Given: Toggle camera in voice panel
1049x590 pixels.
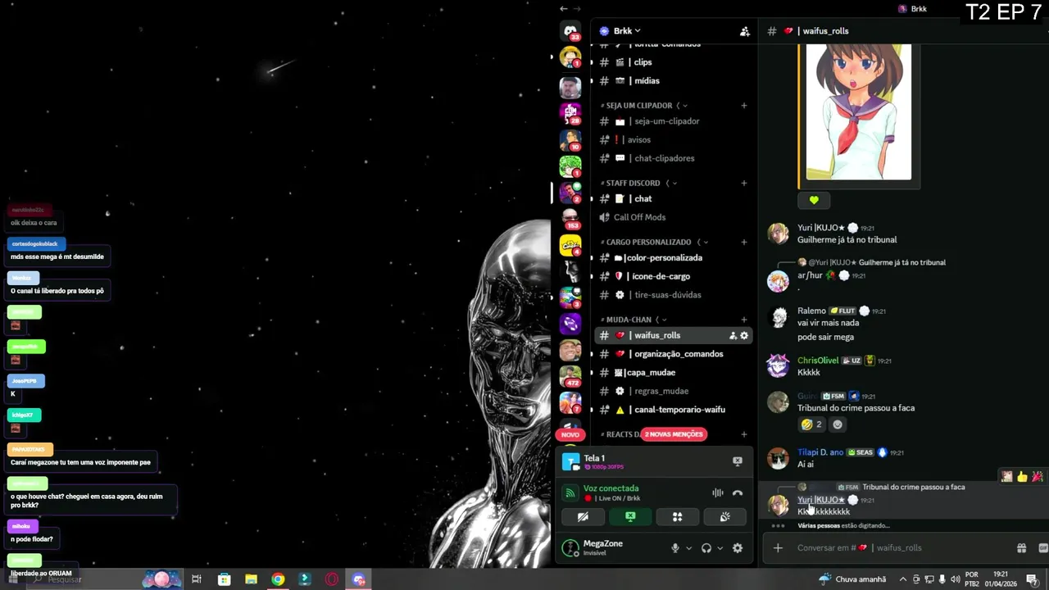Looking at the screenshot, I should point(583,517).
